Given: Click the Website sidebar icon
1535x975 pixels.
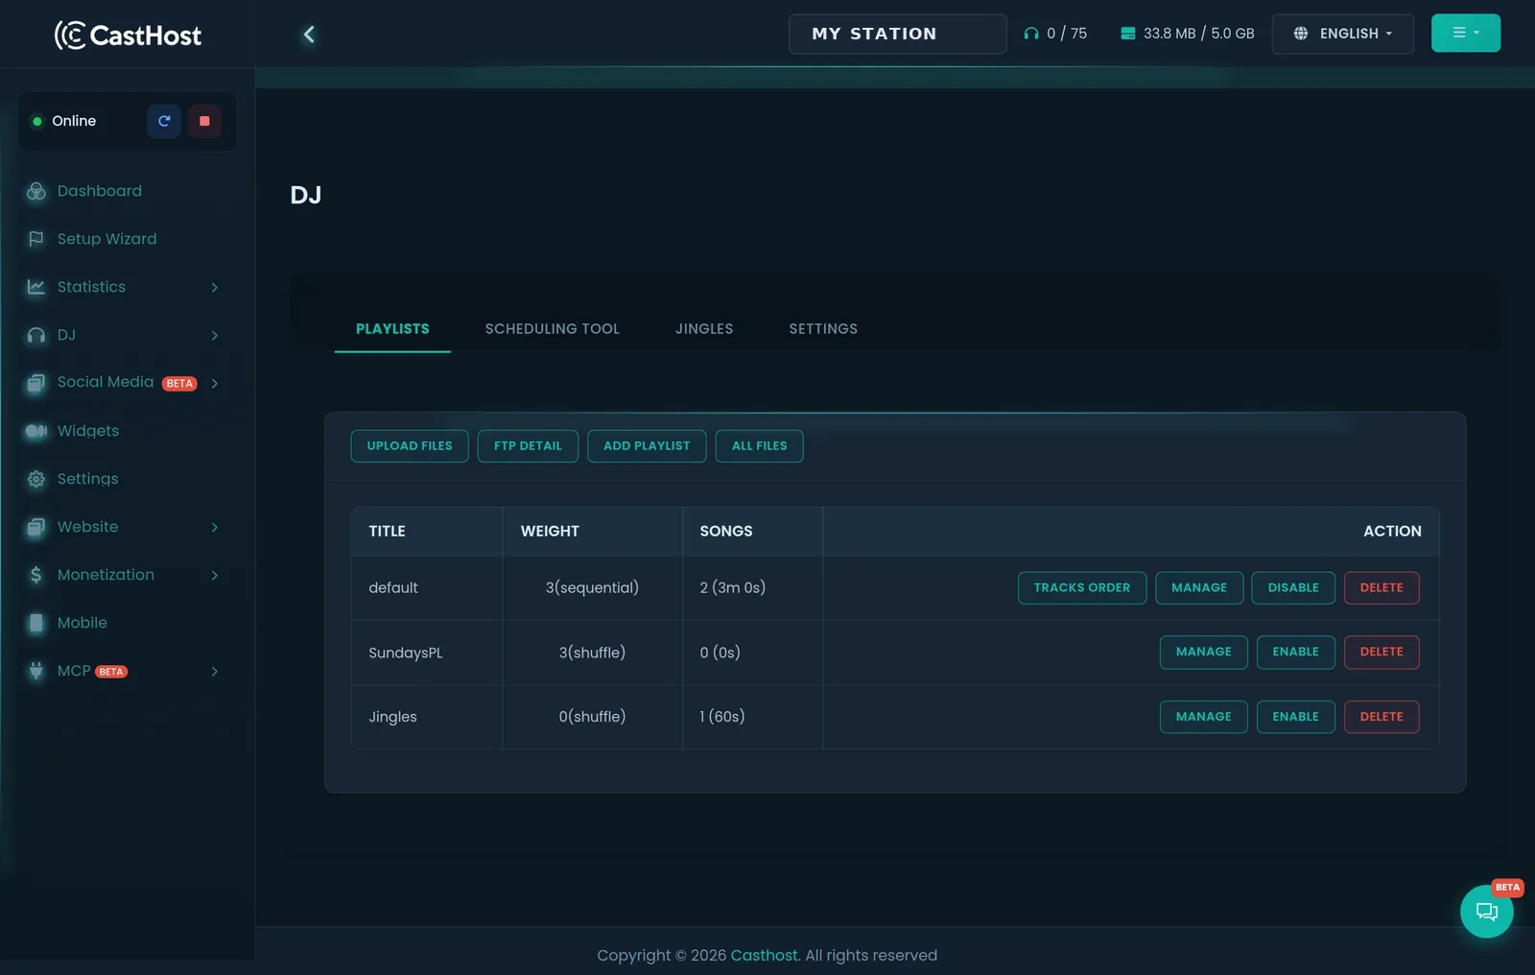Looking at the screenshot, I should click(x=36, y=527).
